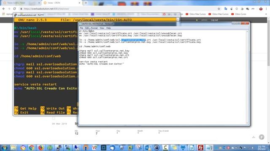Click the echo AUTO-SSL line in Notepad
This screenshot has height=151, width=270.
pyautogui.click(x=101, y=64)
